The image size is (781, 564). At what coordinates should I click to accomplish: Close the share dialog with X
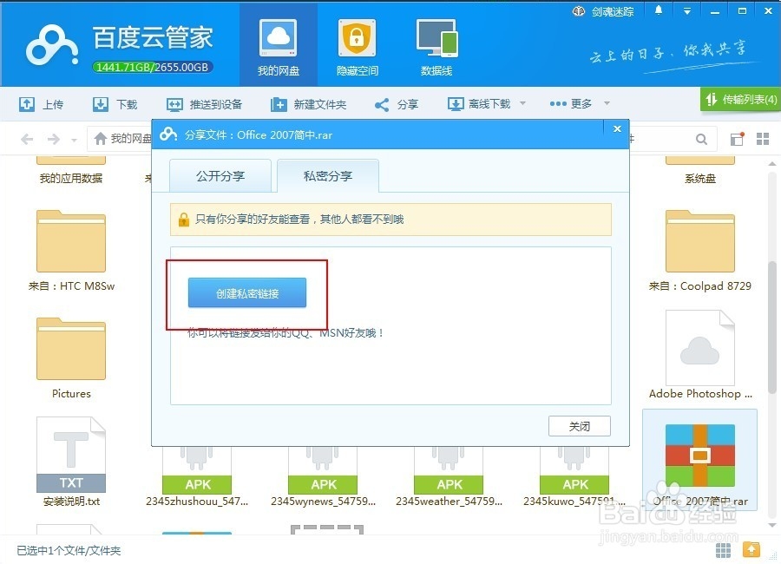tap(617, 129)
